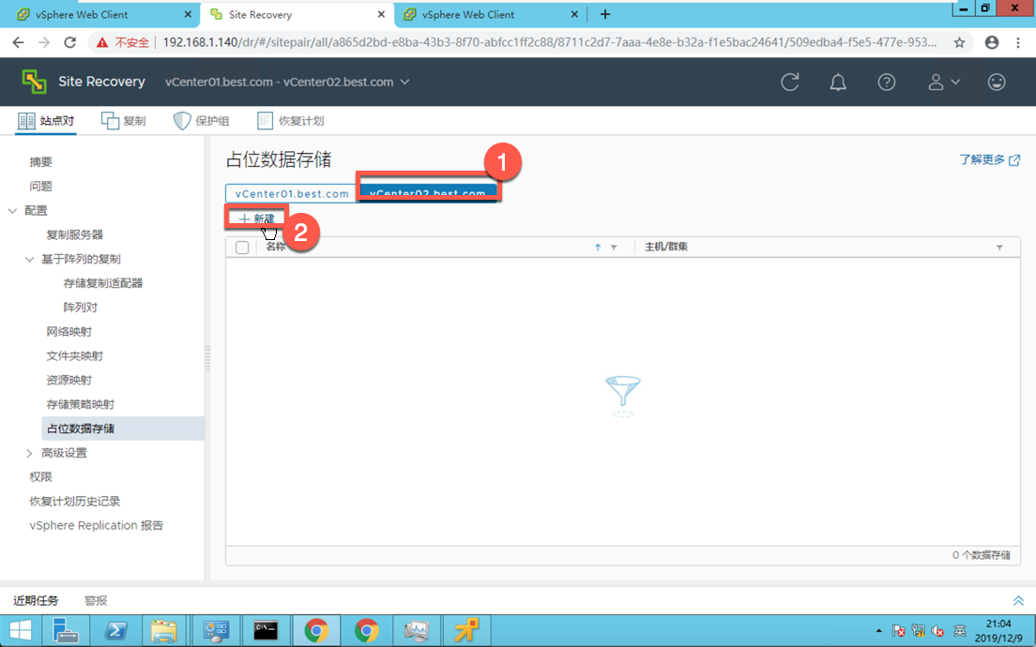Open the 名称 column filter
1036x647 pixels.
[x=614, y=248]
